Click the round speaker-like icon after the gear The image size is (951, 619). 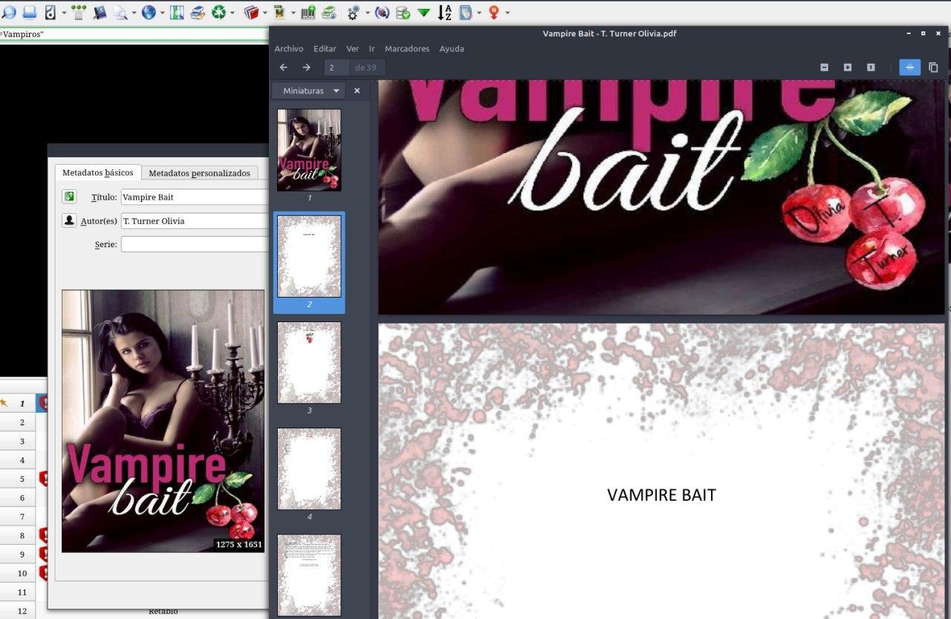click(x=382, y=12)
